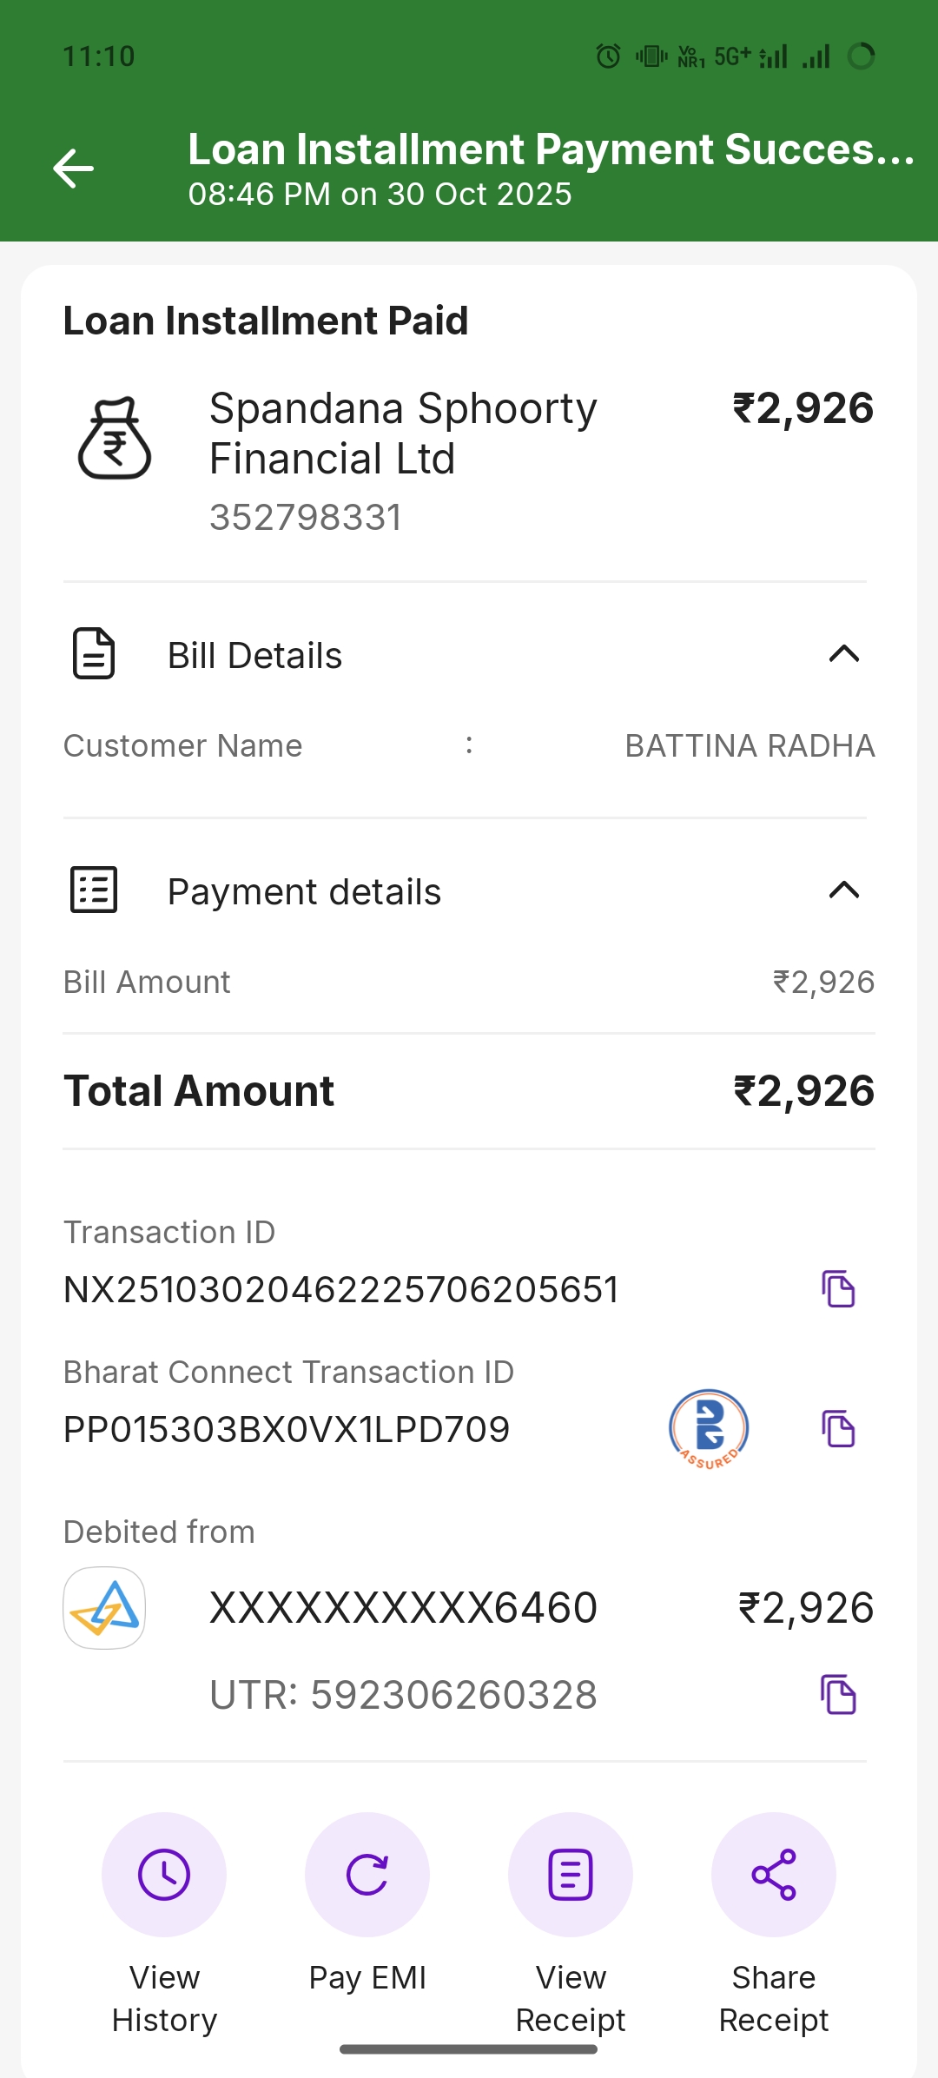
Task: Tap the Share Receipt label
Action: [x=774, y=1998]
